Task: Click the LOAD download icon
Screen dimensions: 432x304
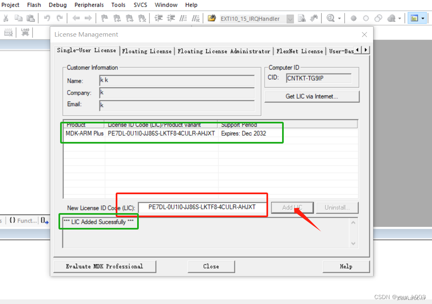Action: [x=25, y=32]
